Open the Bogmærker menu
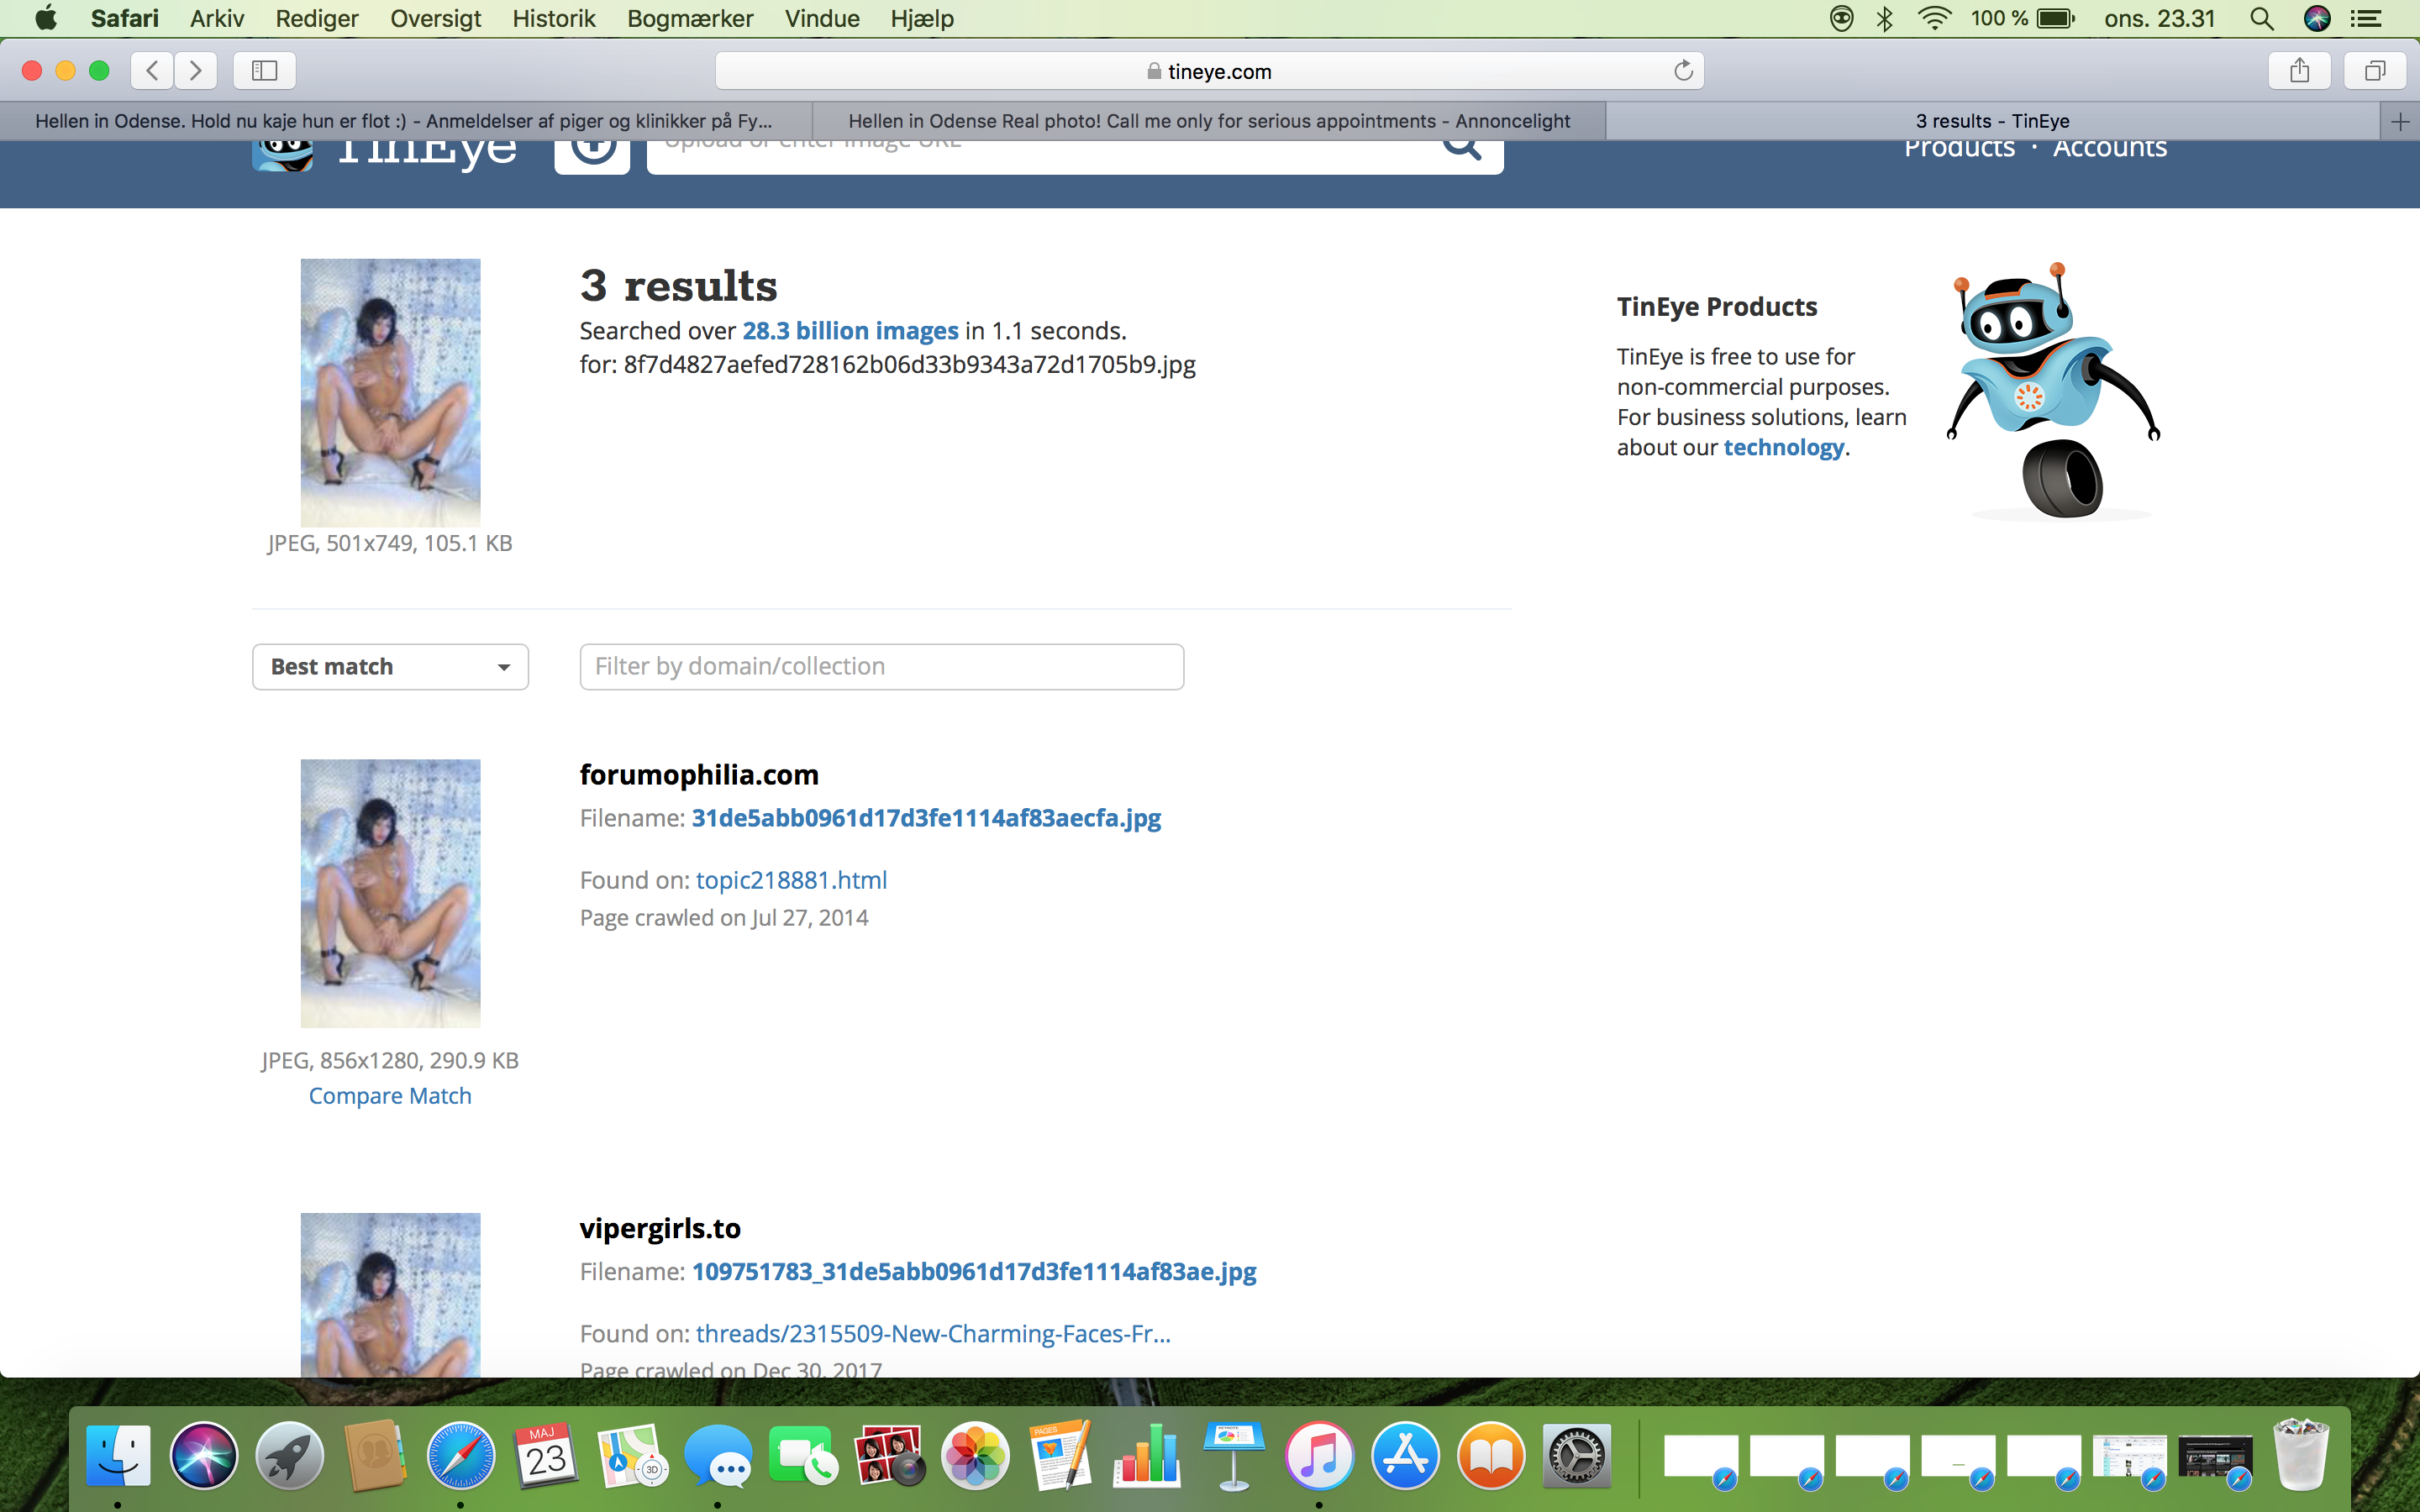 click(x=690, y=18)
